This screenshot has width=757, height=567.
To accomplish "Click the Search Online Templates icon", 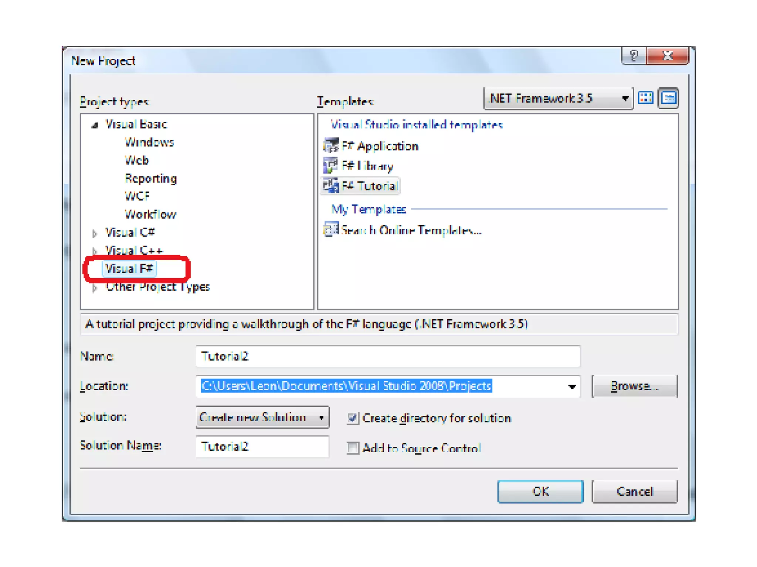I will pyautogui.click(x=330, y=230).
